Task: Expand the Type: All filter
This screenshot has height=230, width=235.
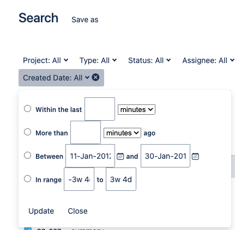Action: [98, 60]
